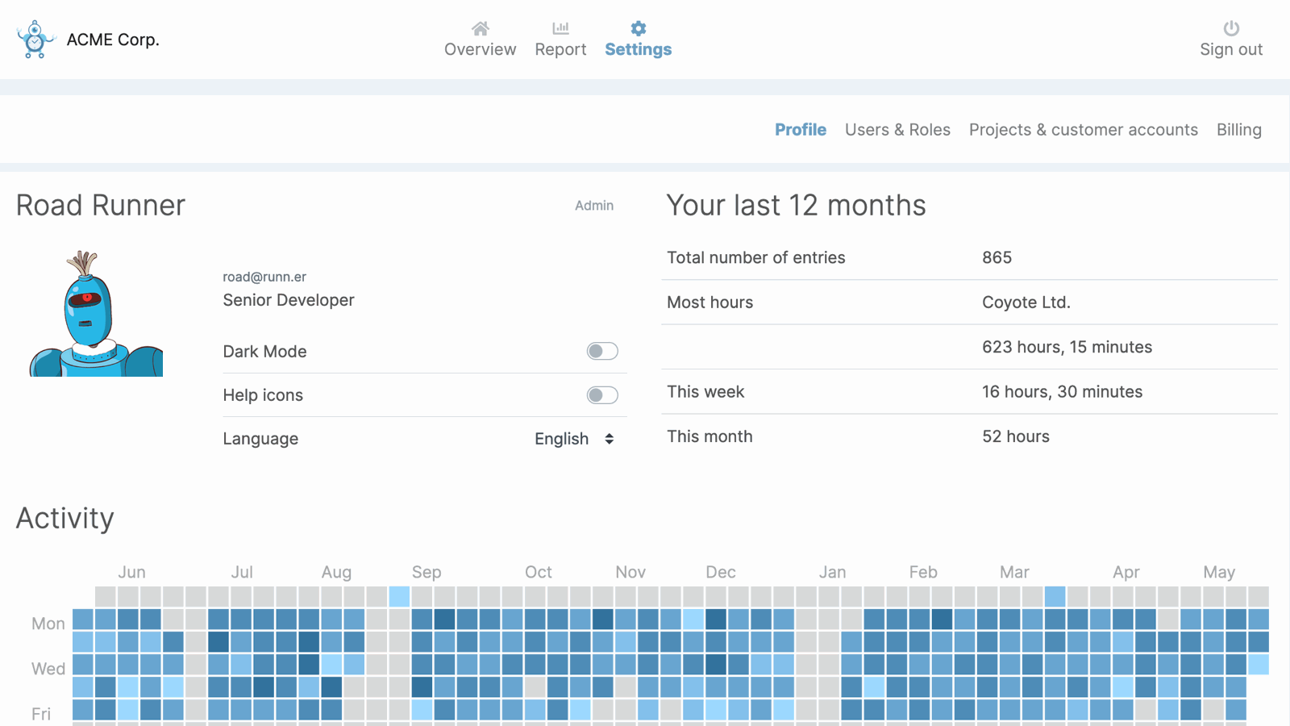Click the ACME Corp. robot logo

35,40
